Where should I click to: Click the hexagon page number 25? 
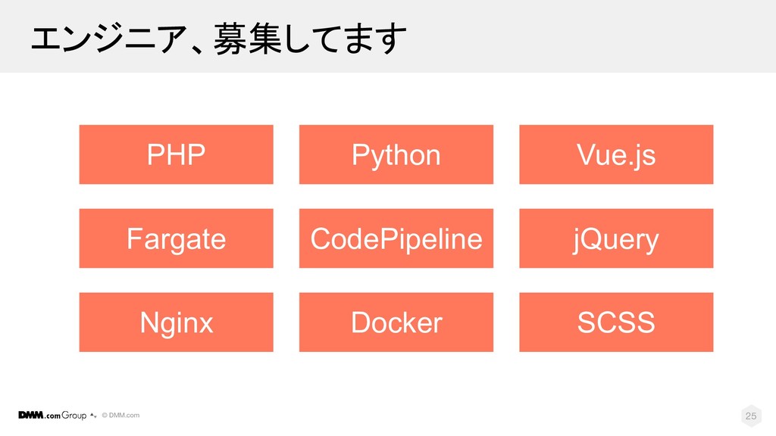751,416
